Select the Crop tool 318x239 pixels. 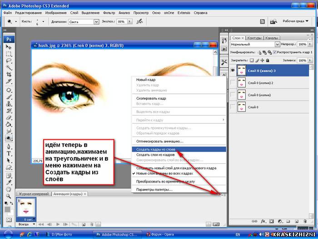tap(9, 74)
